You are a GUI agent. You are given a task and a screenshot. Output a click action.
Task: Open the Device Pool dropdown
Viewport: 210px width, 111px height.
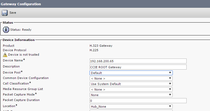click(131, 73)
